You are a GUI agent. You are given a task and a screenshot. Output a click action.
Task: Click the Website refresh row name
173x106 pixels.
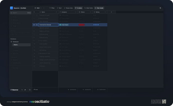coord(44,28)
